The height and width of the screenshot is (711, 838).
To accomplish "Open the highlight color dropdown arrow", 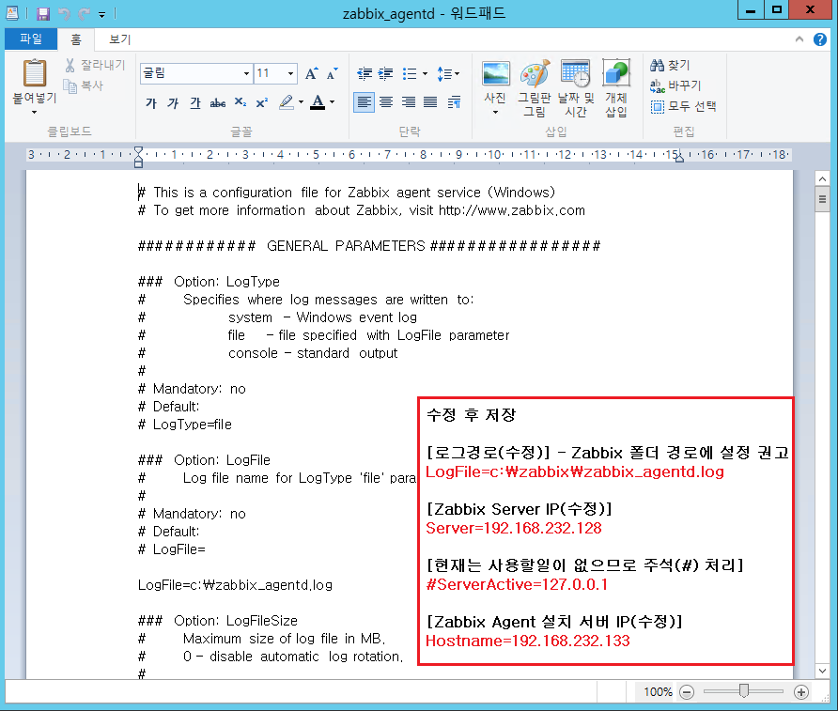I will coord(301,102).
